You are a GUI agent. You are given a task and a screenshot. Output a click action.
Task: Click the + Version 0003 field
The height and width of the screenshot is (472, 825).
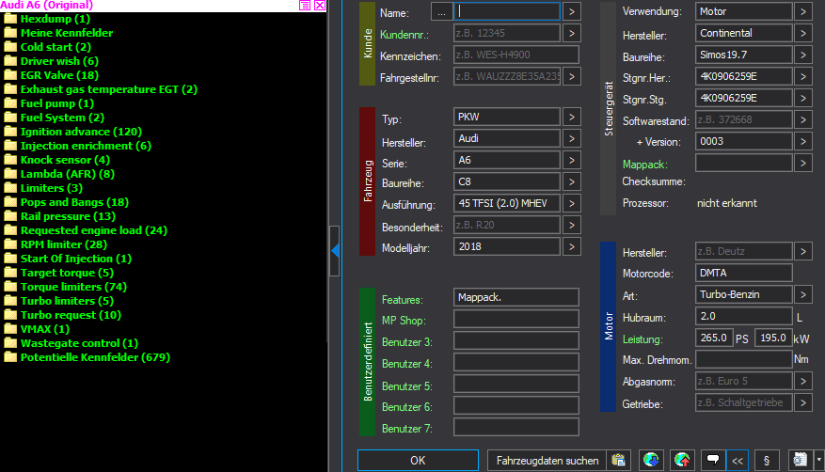(743, 141)
